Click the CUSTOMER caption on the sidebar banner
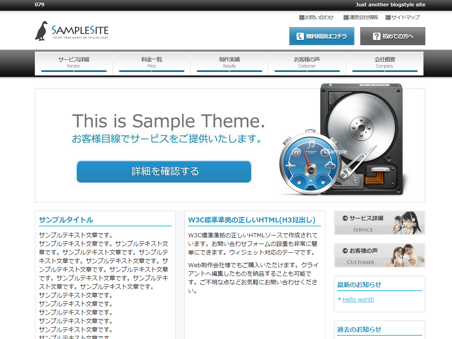 [361, 262]
